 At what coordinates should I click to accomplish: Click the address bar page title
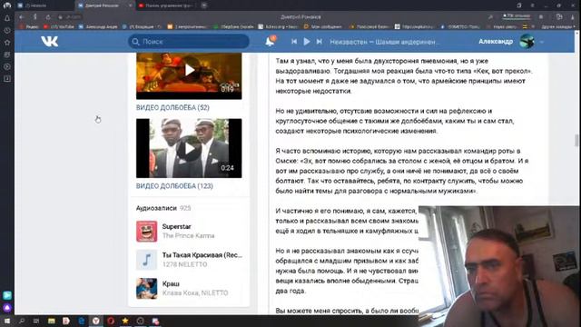[x=300, y=17]
